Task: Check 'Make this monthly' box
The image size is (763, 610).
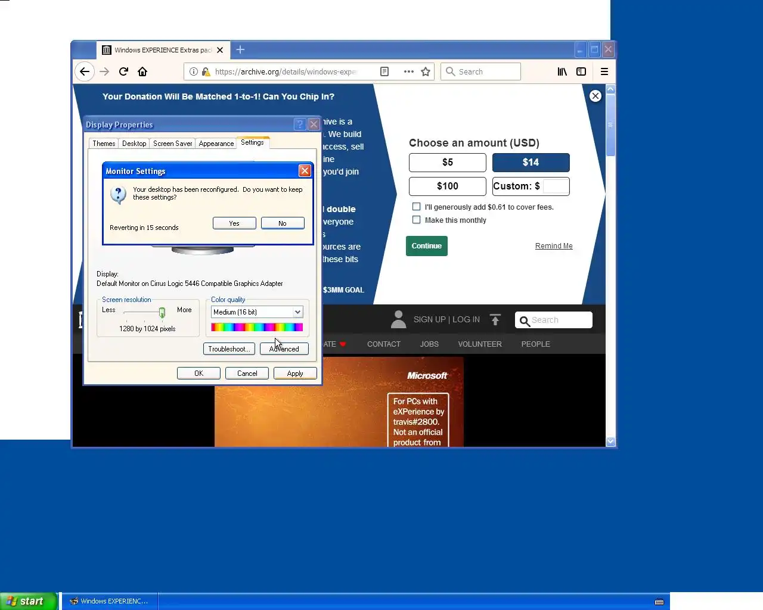Action: (x=417, y=220)
